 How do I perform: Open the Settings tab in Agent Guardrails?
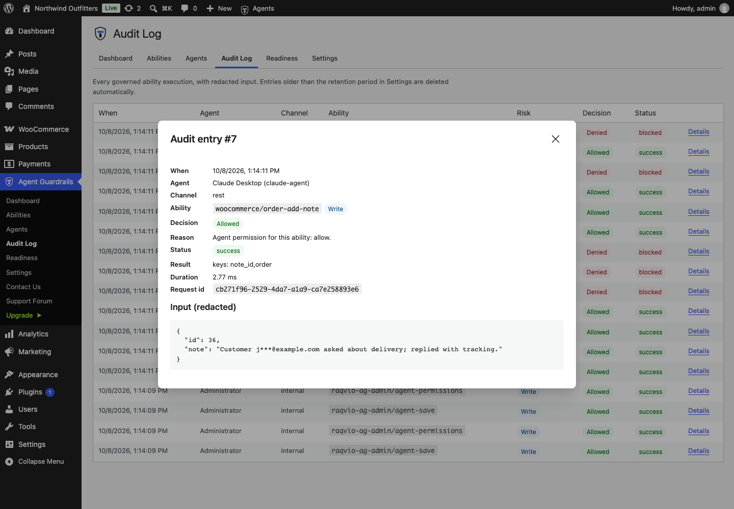point(325,59)
